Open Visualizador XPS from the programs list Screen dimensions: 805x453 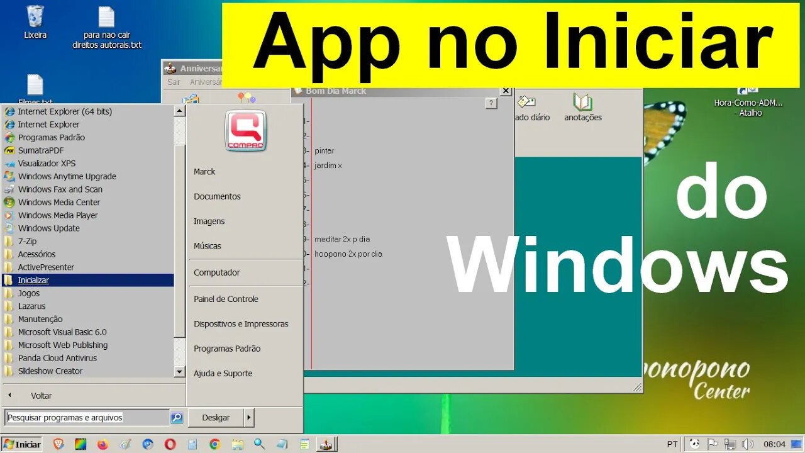coord(87,164)
